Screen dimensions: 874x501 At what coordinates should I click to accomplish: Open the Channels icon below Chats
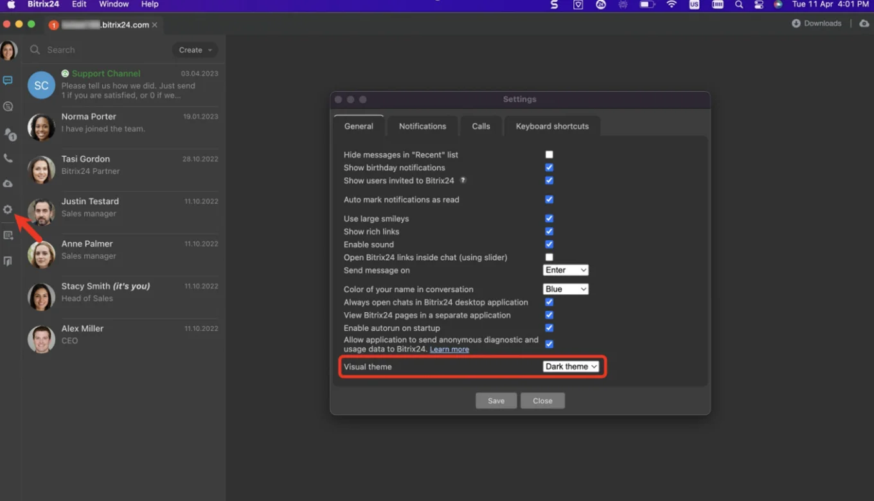click(8, 106)
